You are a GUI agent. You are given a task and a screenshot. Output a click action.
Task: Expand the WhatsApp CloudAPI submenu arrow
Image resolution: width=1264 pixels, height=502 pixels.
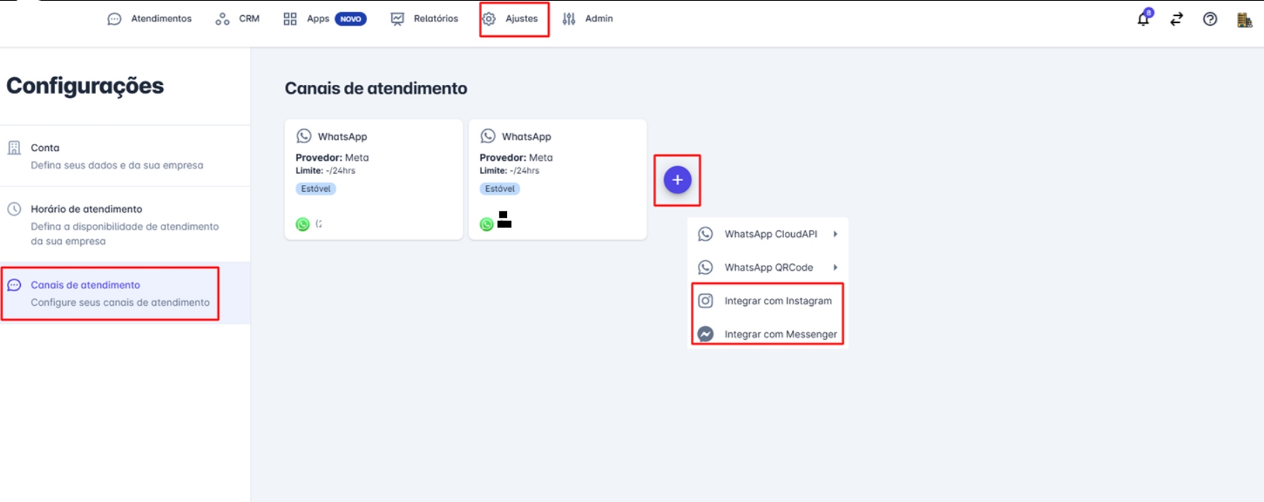pyautogui.click(x=835, y=234)
